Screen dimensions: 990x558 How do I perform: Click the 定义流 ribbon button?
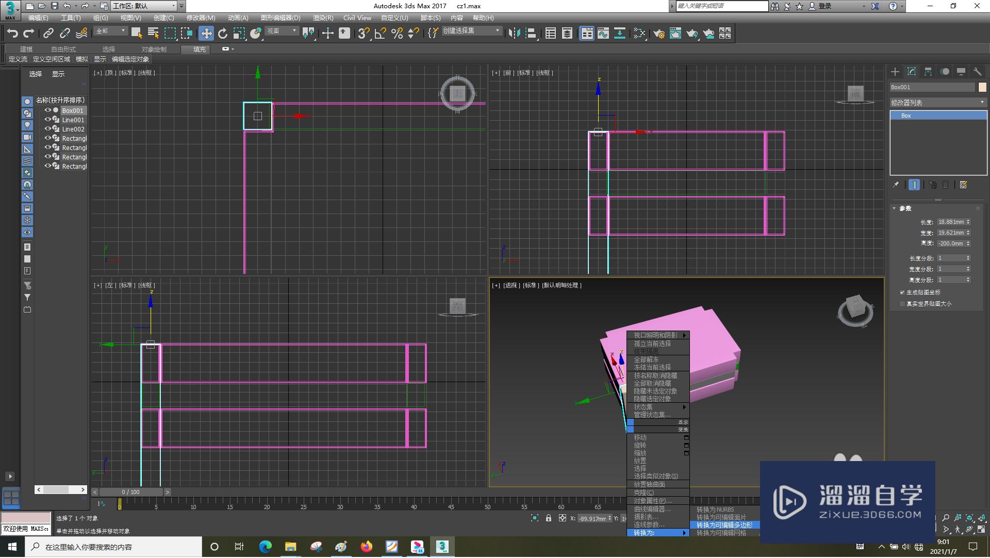(18, 59)
